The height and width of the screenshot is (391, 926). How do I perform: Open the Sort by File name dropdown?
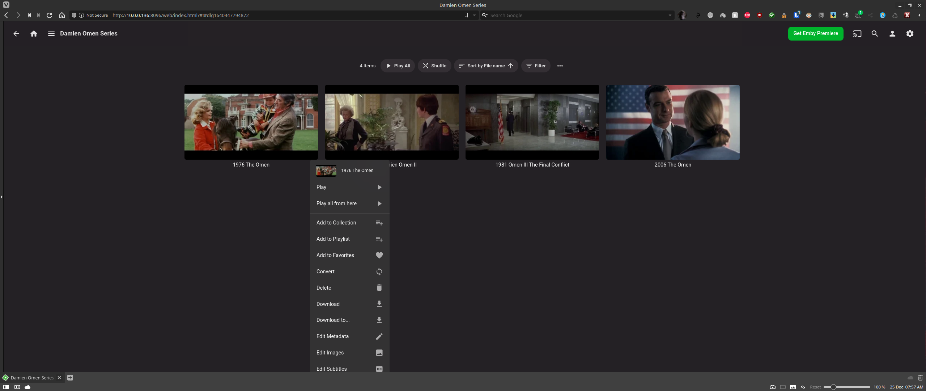tap(485, 66)
